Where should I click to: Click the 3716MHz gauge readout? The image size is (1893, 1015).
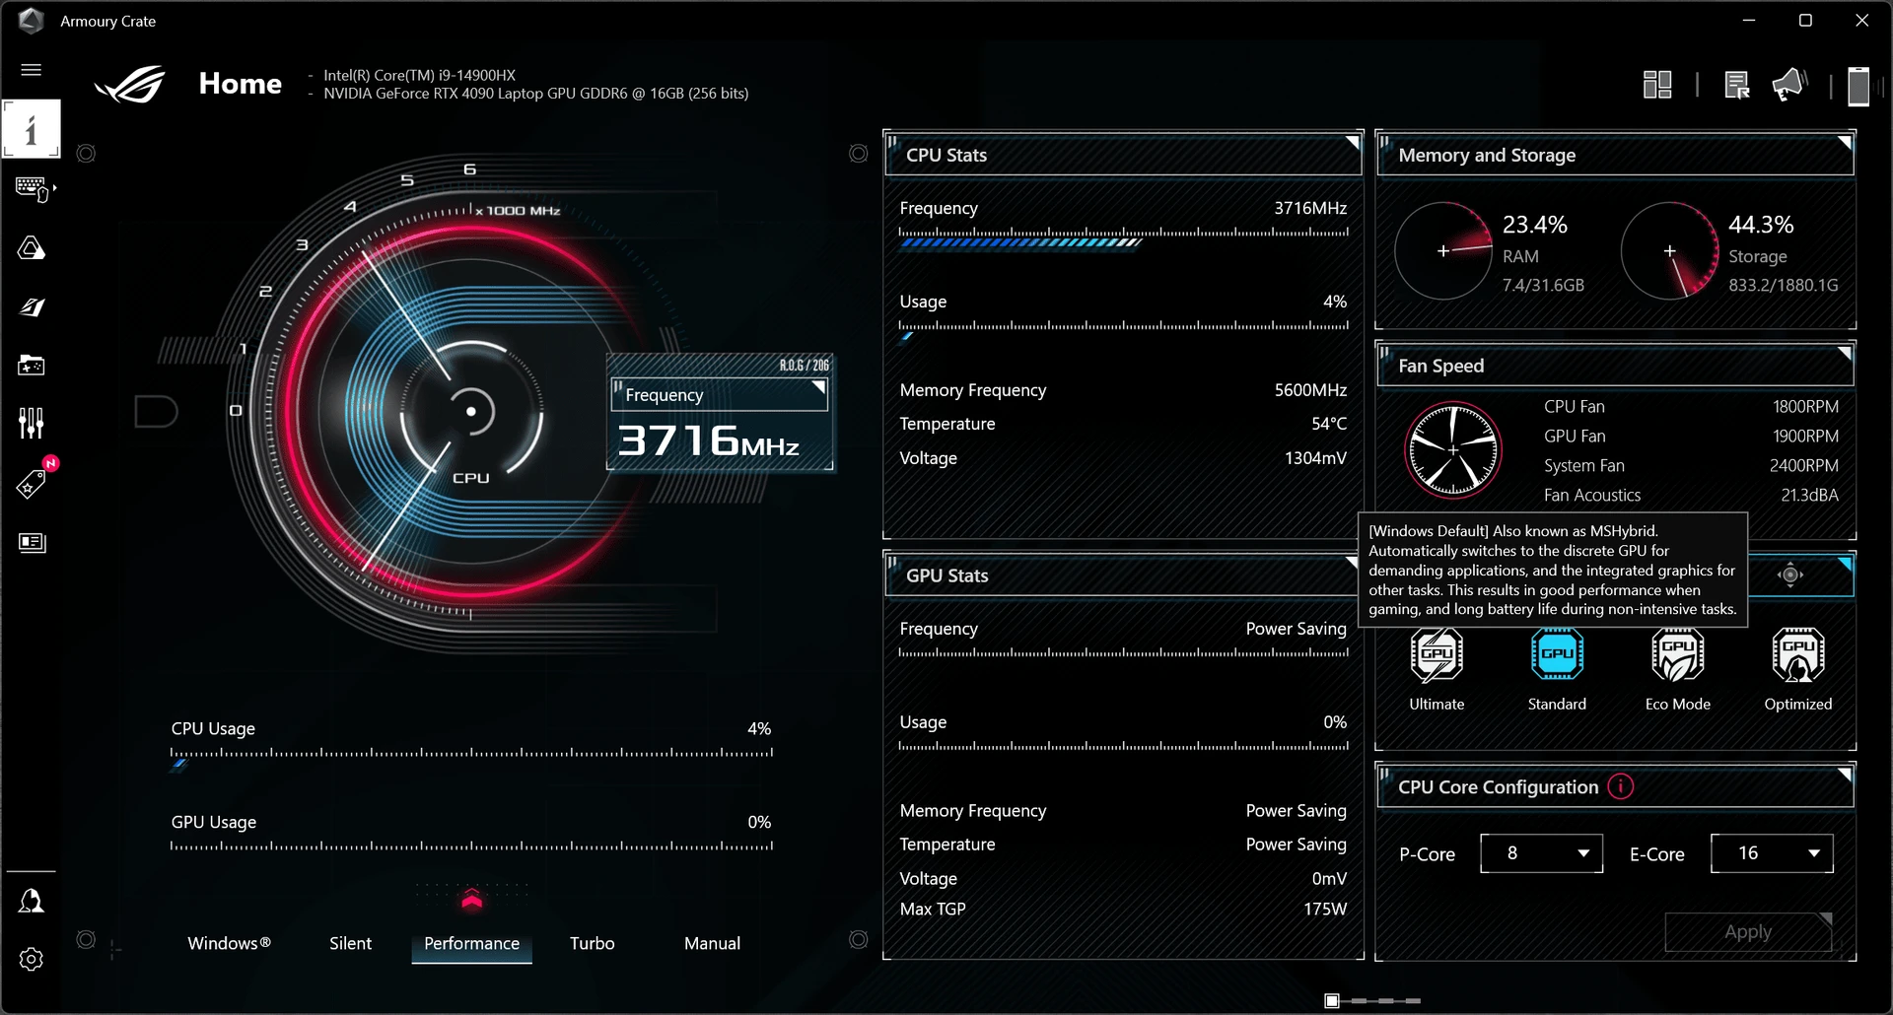point(708,440)
